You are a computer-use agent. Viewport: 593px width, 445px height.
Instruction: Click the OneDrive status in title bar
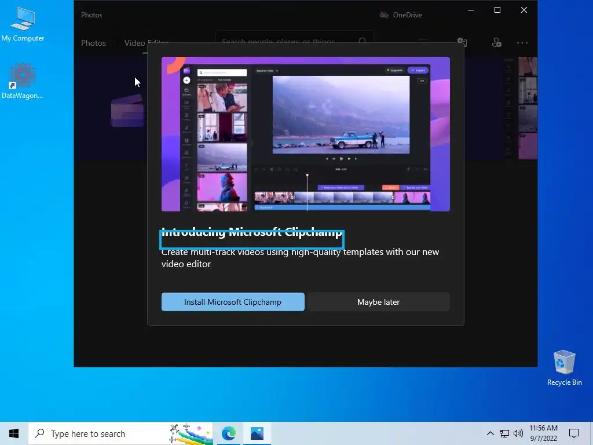coord(401,14)
